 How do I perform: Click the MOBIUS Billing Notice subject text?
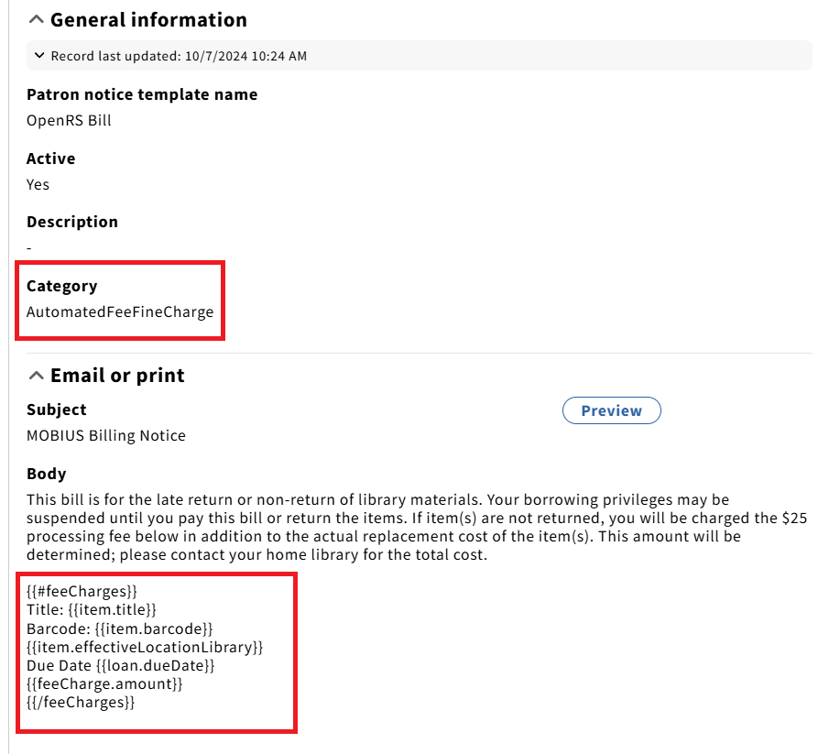[106, 435]
